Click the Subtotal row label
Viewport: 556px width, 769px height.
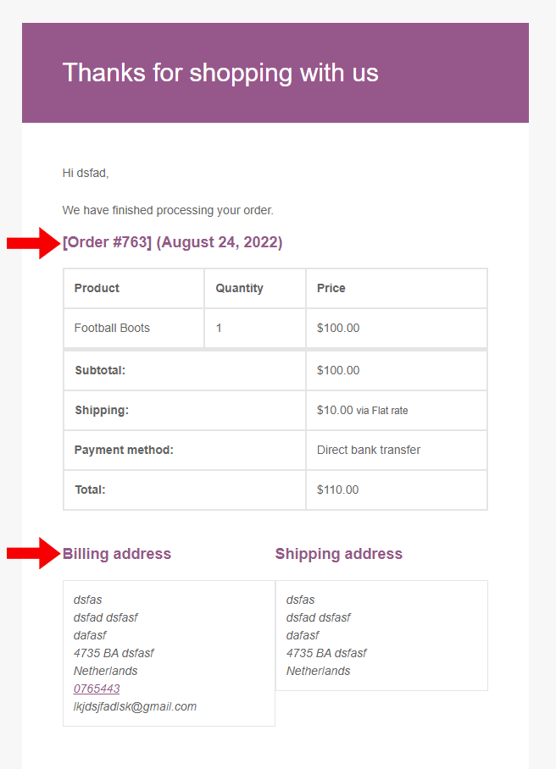pos(100,370)
